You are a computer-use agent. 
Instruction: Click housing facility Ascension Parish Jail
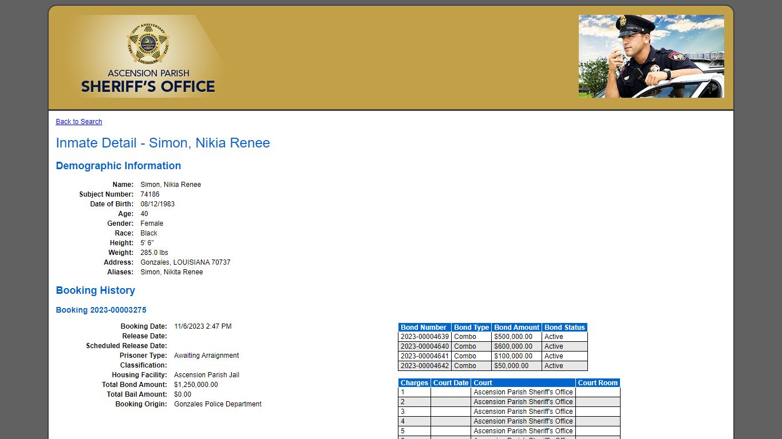pos(207,375)
